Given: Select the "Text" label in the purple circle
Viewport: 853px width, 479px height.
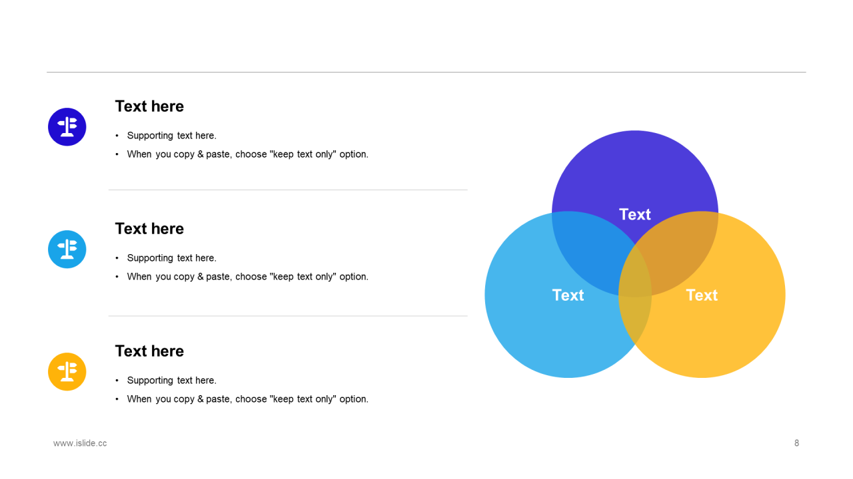Looking at the screenshot, I should [x=634, y=214].
